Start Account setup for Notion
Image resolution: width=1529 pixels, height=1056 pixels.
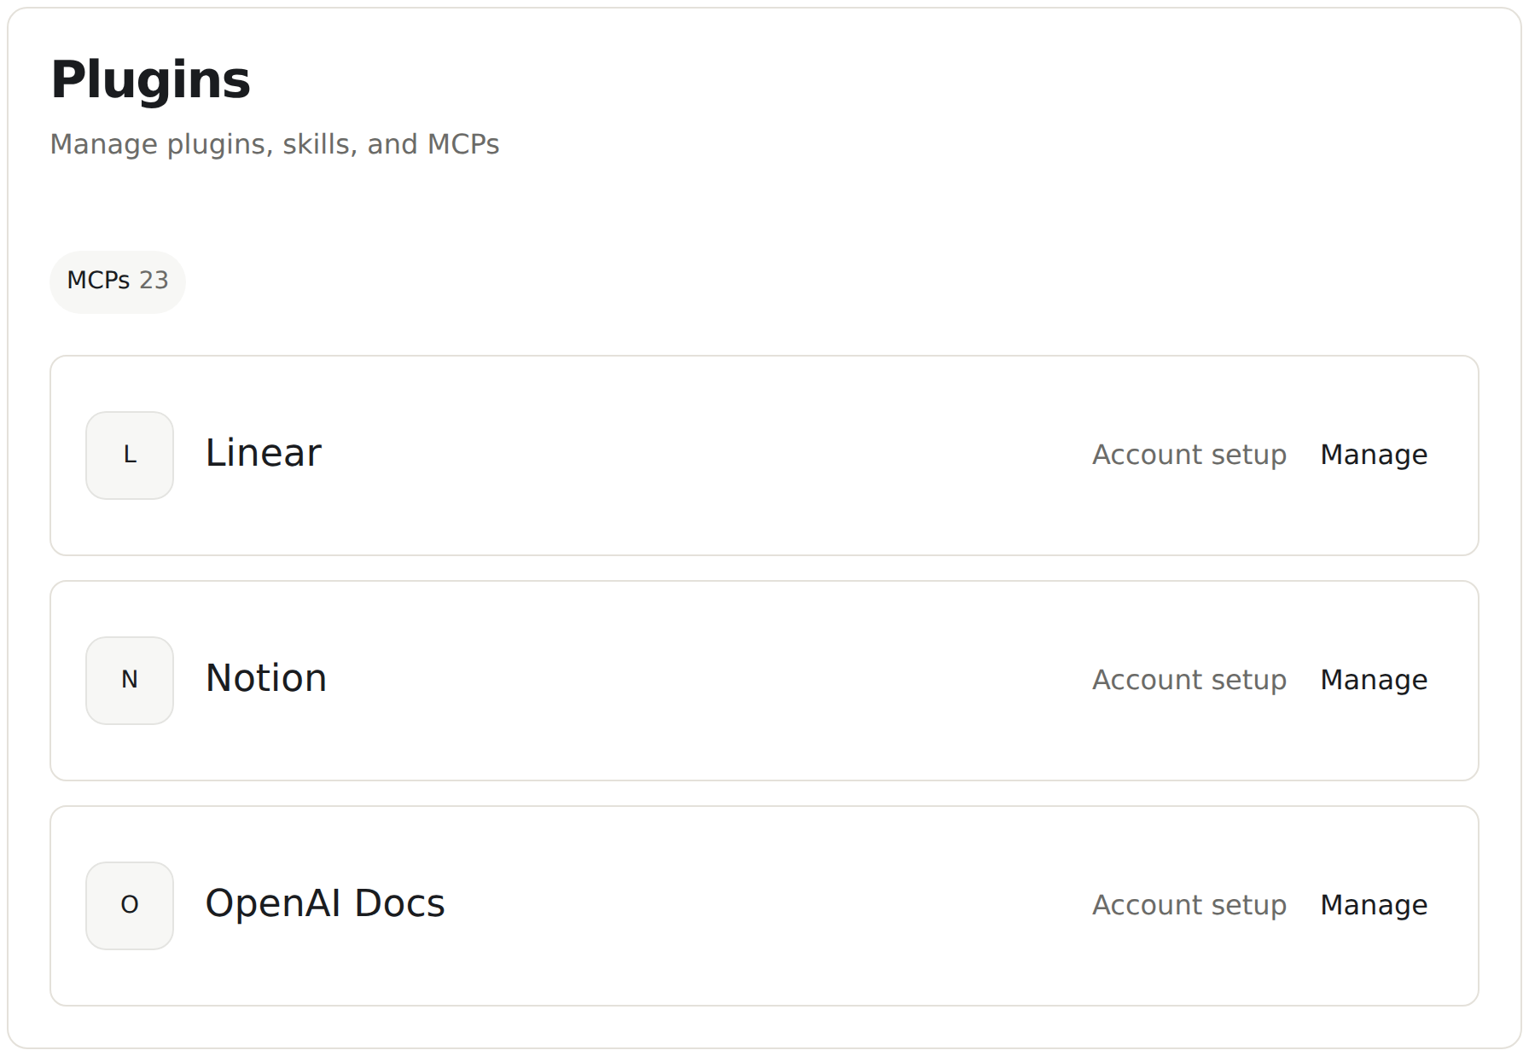[x=1189, y=680]
